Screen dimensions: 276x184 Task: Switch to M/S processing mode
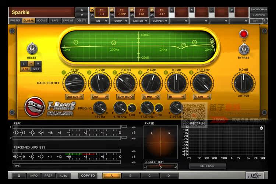[36, 69]
